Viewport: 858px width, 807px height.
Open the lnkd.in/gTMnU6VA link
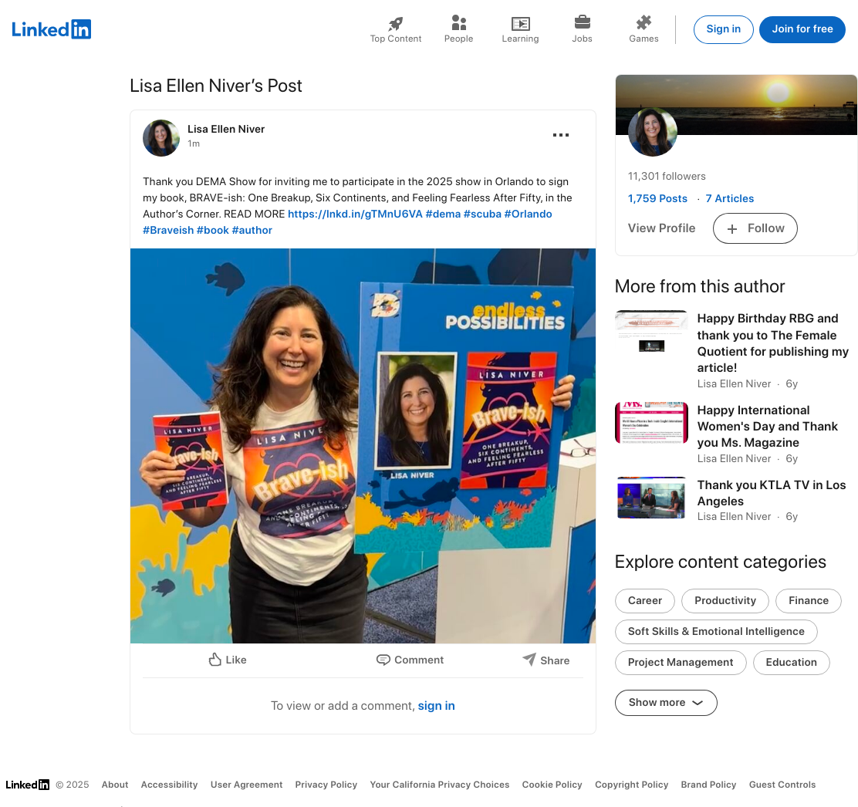(x=355, y=214)
